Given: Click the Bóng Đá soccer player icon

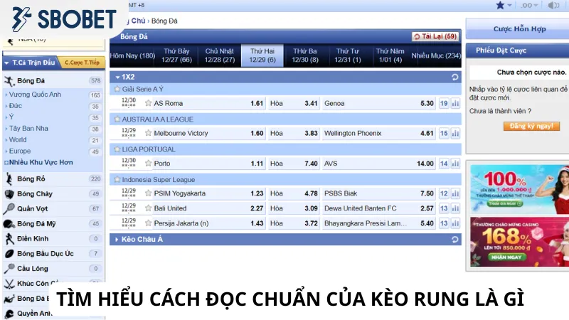Looking at the screenshot, I should 9,81.
